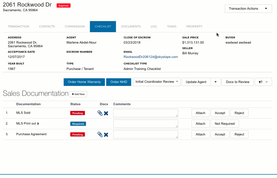
Task: Click buyer name wadwad awdwad
Action: 238,42
